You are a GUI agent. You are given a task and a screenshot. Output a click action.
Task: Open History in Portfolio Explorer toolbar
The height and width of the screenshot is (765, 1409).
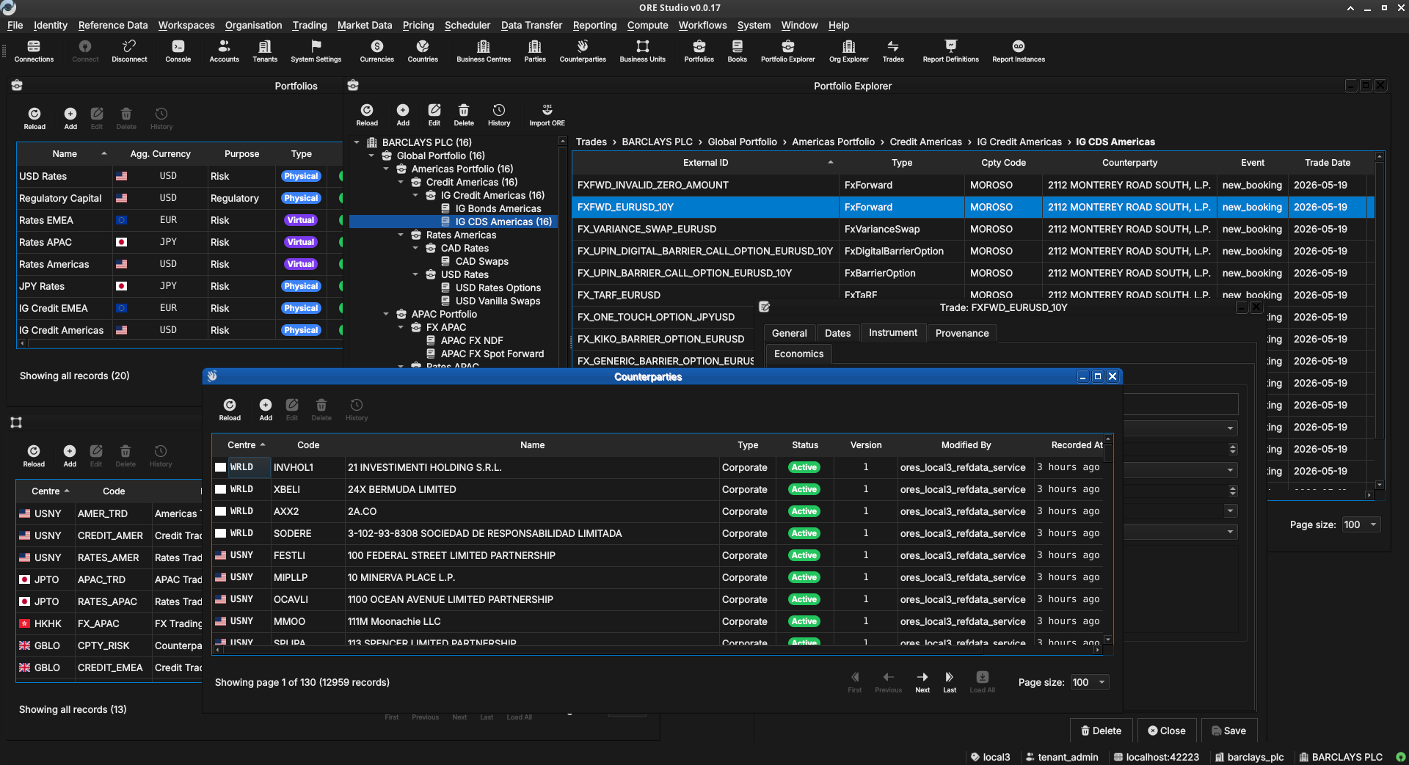[499, 115]
